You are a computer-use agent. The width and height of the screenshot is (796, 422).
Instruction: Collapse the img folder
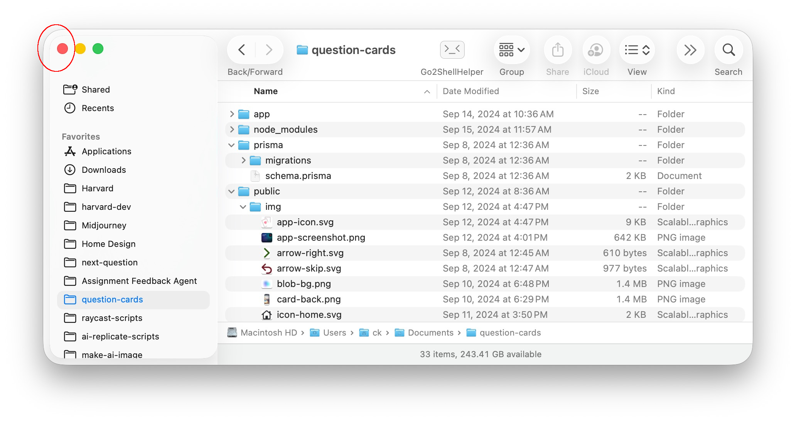tap(243, 207)
